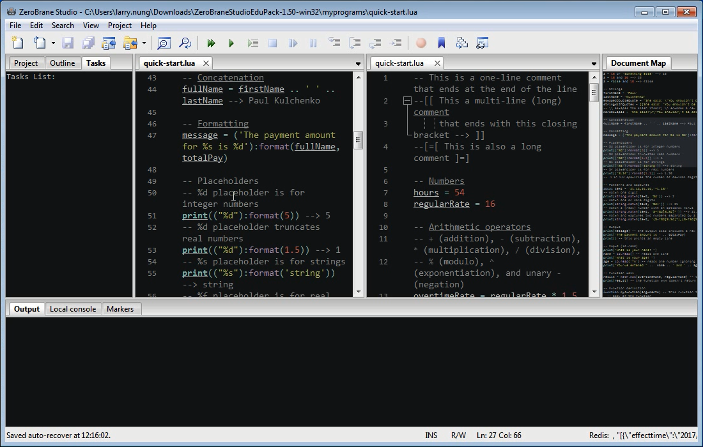703x447 pixels.
Task: Click the INS status bar indicator
Action: [x=431, y=436]
